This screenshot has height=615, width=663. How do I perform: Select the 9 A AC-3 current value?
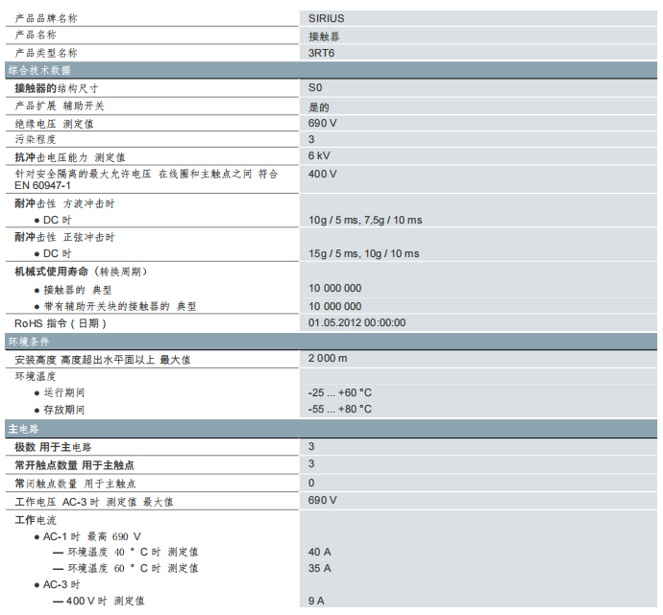pos(316,601)
